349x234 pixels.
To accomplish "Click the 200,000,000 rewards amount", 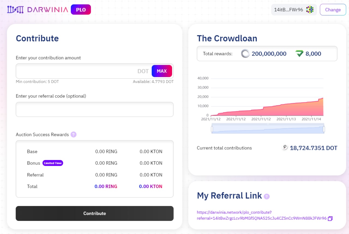I will coord(269,54).
